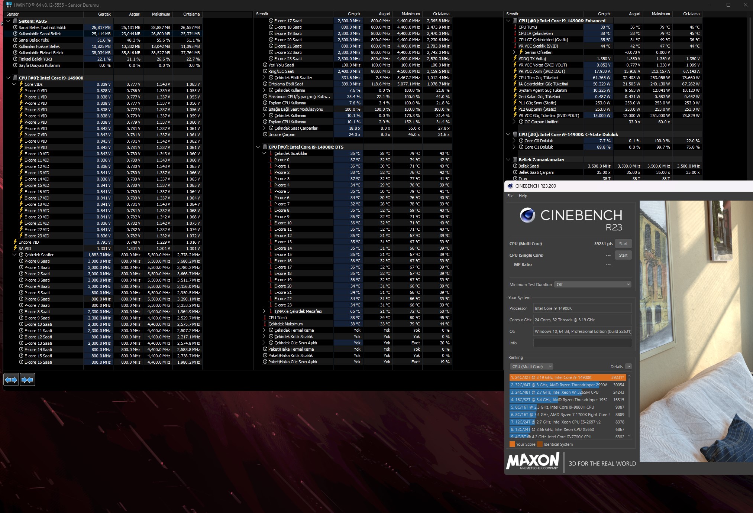Collapse the Core VIDs subtree

click(14, 84)
